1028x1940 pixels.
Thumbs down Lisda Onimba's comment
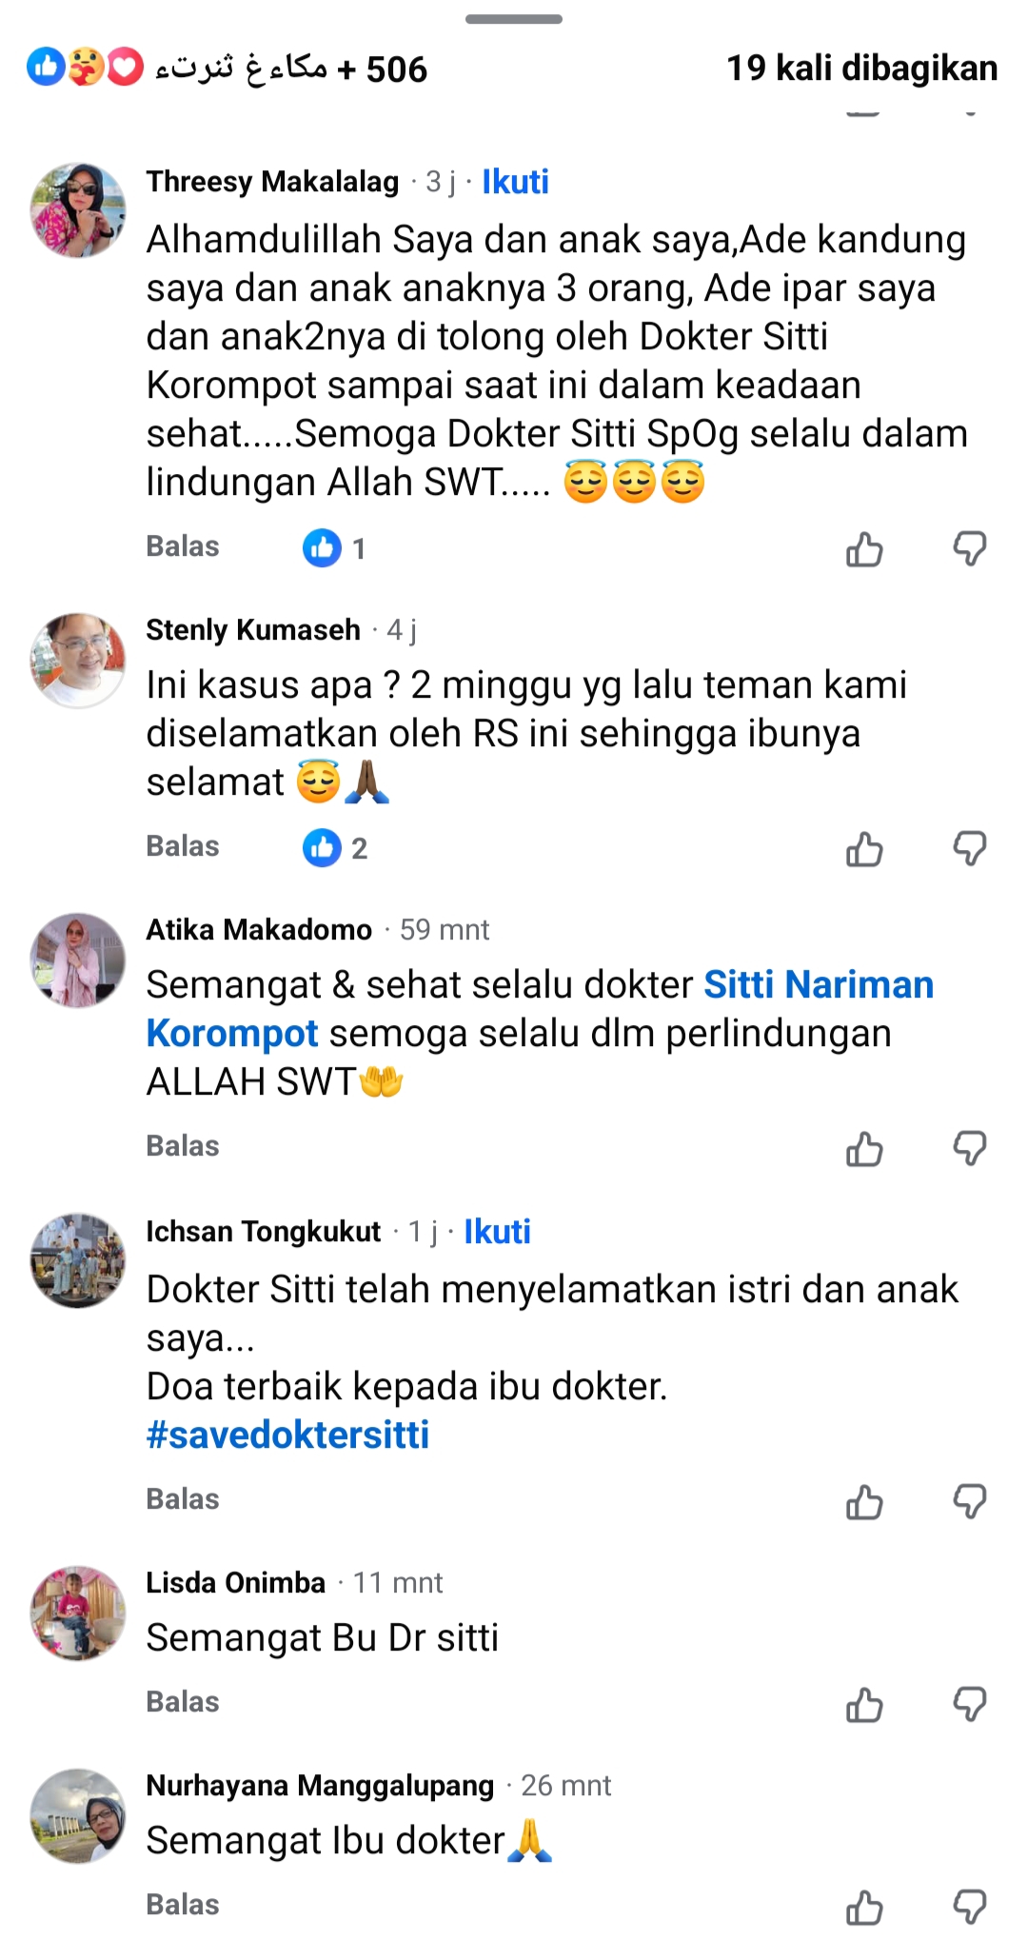[970, 1704]
